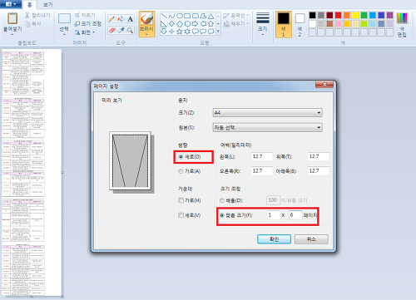
Task: Pick the Pentagon shape
Action: pos(180,23)
